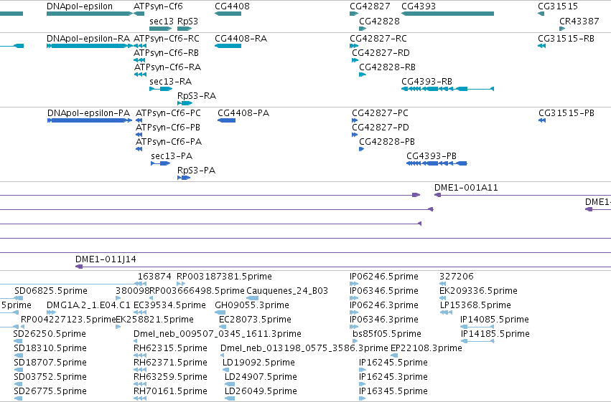This screenshot has width=611, height=402.
Task: Click the RpS3-PA label
Action: [196, 171]
